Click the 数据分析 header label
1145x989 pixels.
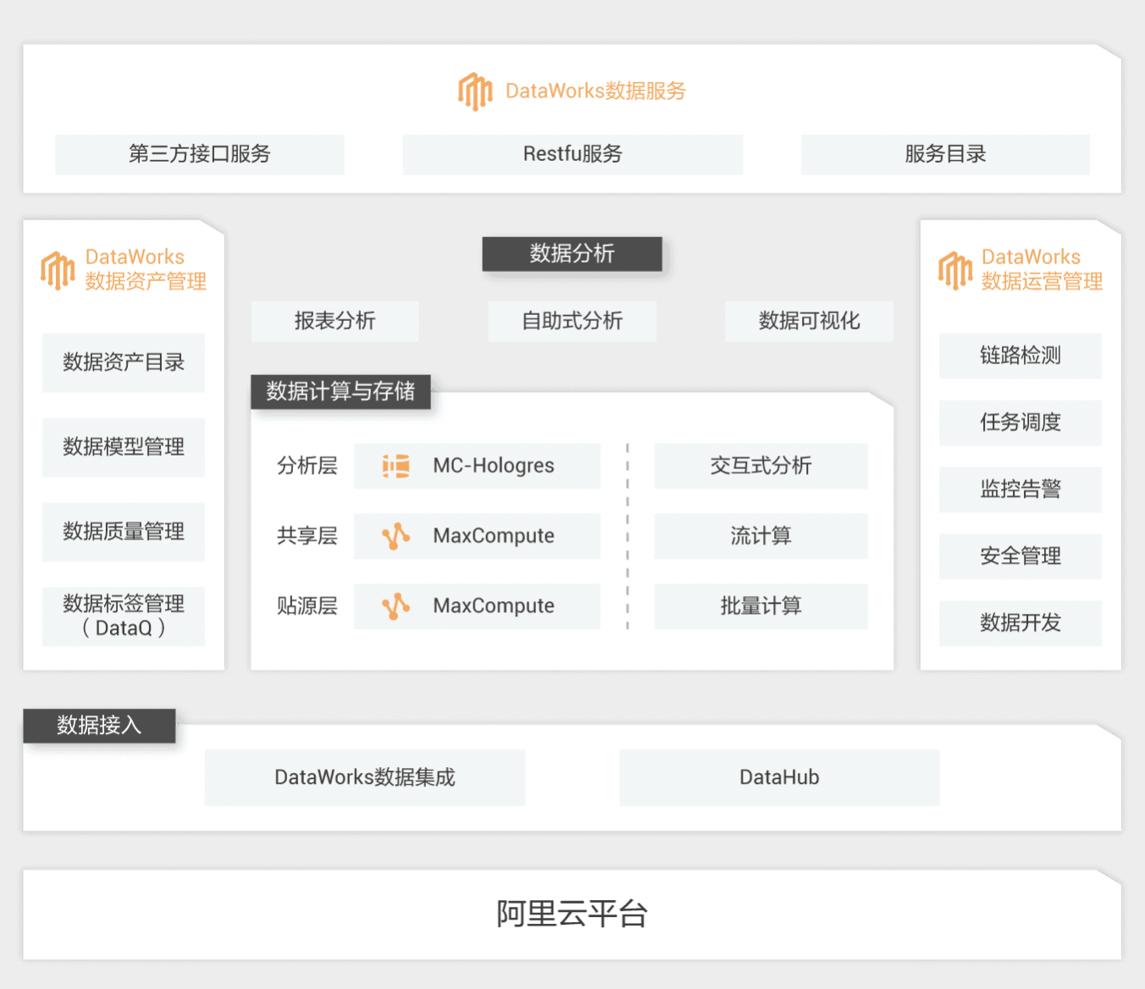(x=572, y=254)
